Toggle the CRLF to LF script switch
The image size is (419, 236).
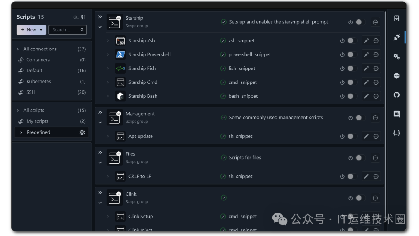point(351,176)
